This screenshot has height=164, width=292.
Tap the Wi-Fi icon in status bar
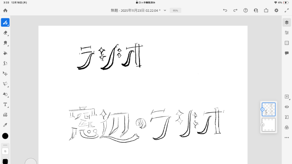(x=276, y=2)
